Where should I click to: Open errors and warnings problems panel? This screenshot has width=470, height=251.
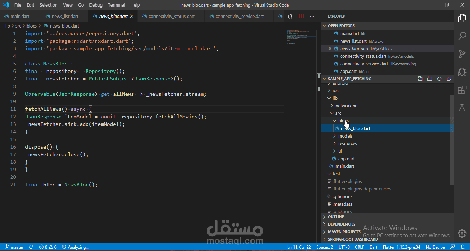tap(48, 247)
